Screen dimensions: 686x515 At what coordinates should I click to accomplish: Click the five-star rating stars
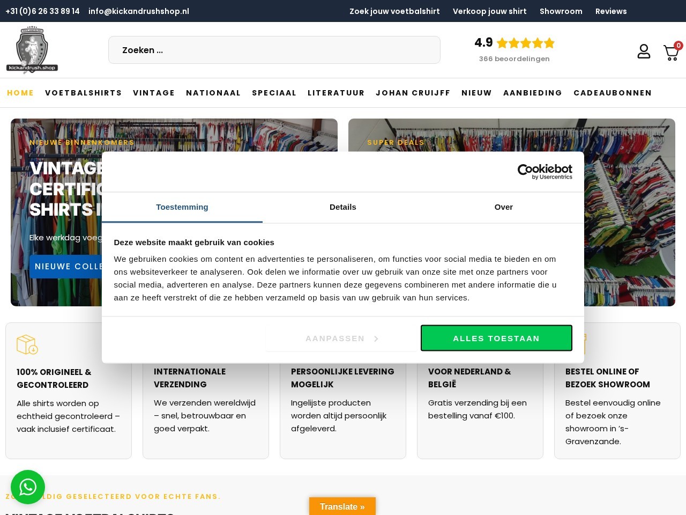pyautogui.click(x=525, y=43)
